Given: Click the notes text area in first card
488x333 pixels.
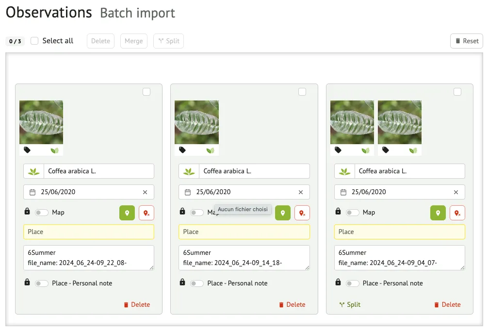Looking at the screenshot, I should [x=88, y=258].
